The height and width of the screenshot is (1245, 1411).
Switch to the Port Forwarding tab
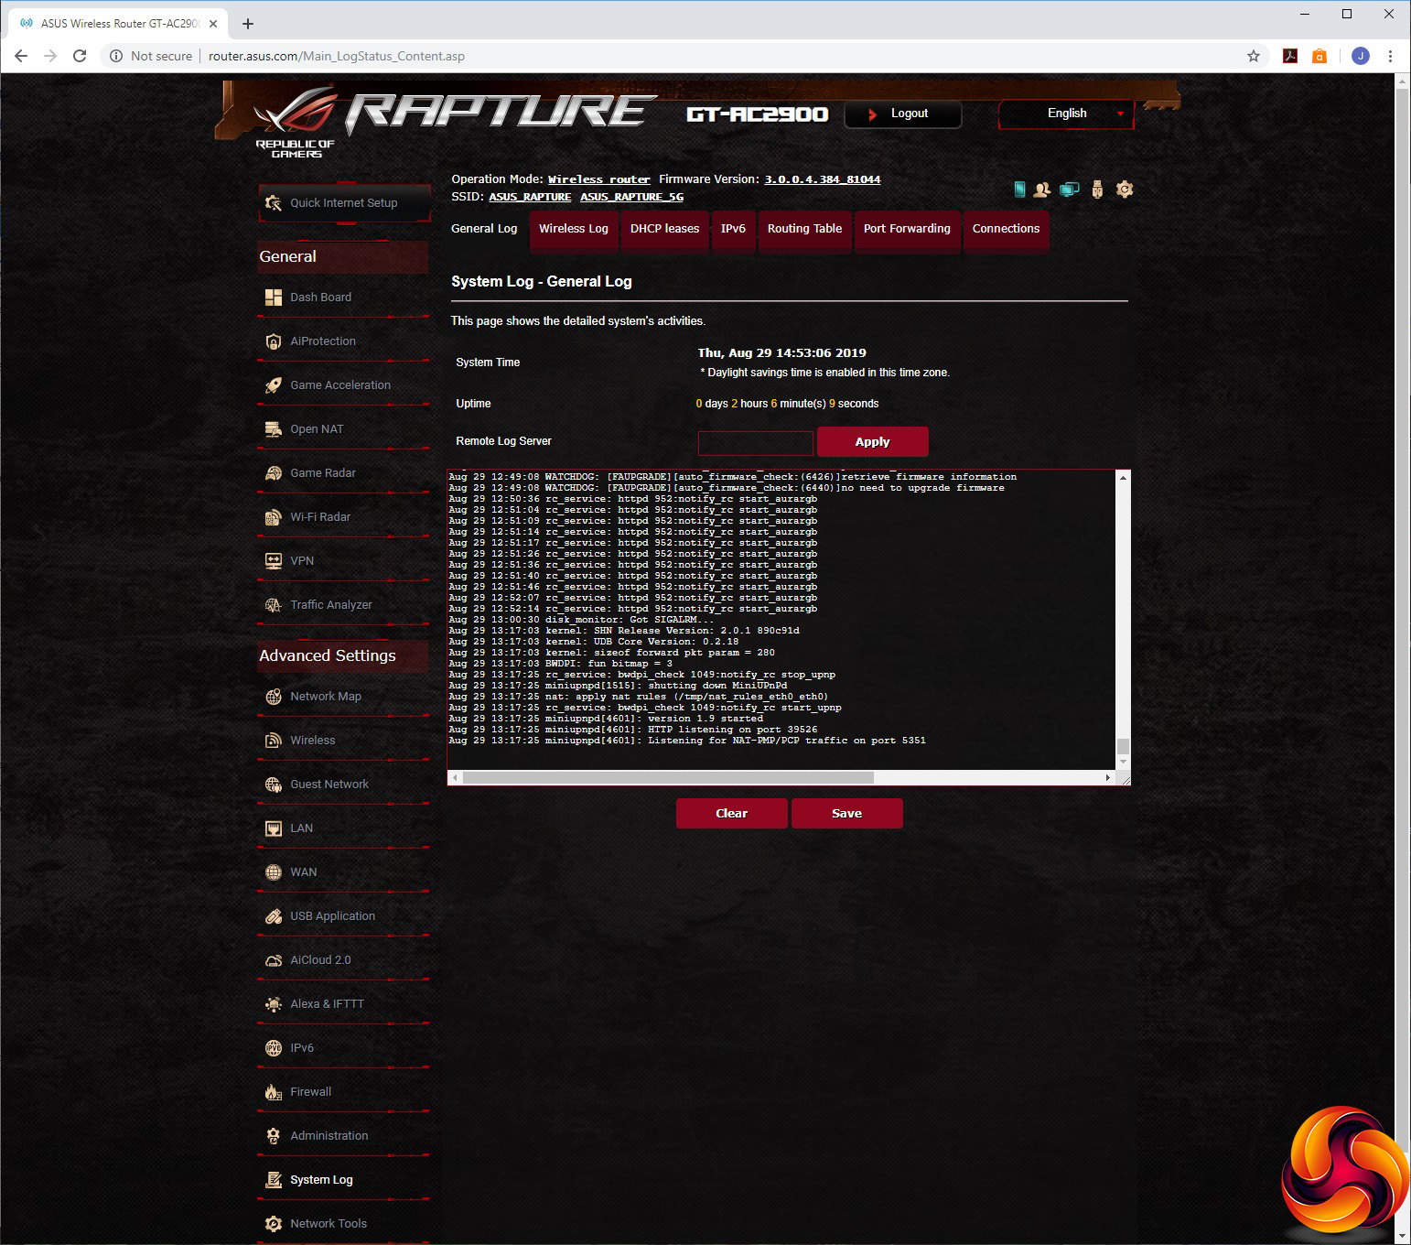(907, 229)
